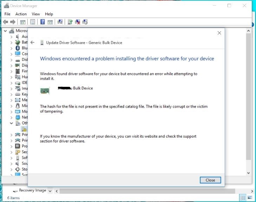Expand the Disk drives category chevron
The width and height of the screenshot is (256, 202).
tap(11, 60)
